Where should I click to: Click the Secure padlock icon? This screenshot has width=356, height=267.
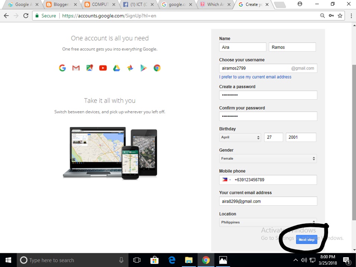tap(37, 16)
